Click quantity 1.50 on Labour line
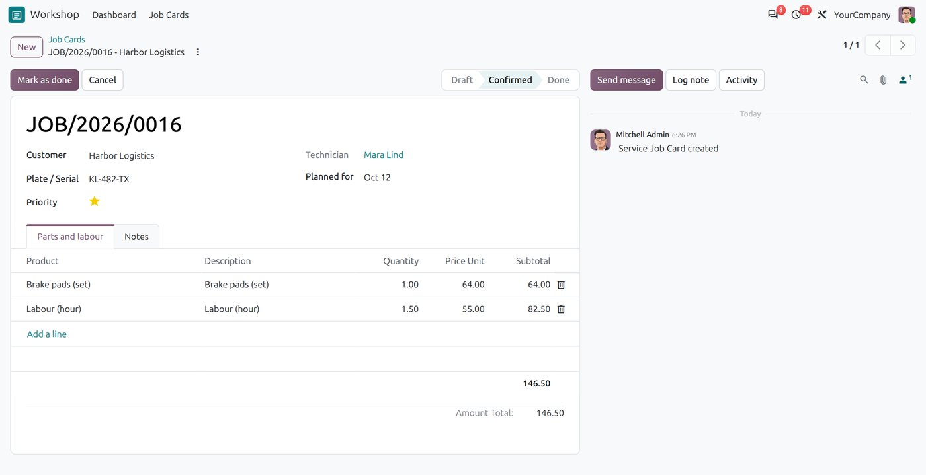The height and width of the screenshot is (475, 926). [x=410, y=309]
